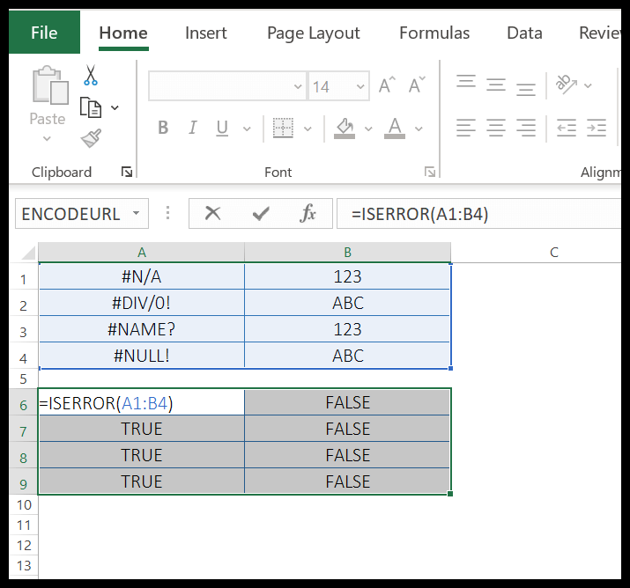
Task: Increase font size with larger A
Action: point(387,85)
